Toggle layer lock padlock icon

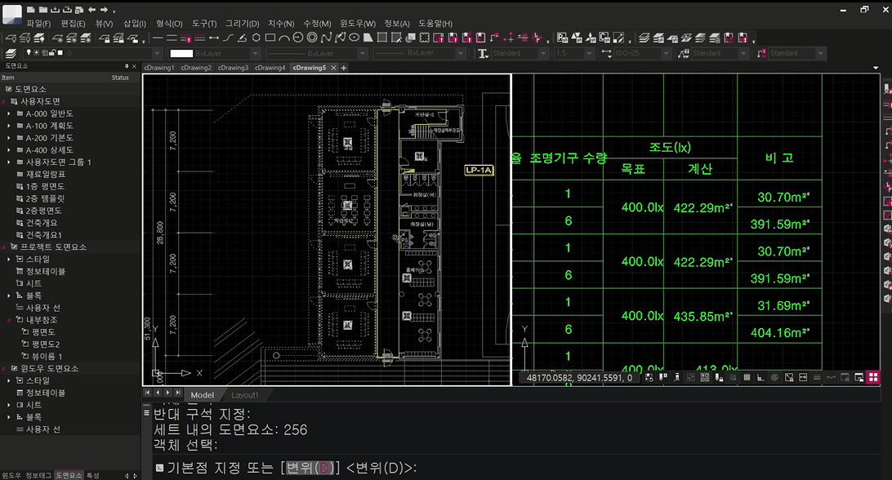tap(52, 52)
